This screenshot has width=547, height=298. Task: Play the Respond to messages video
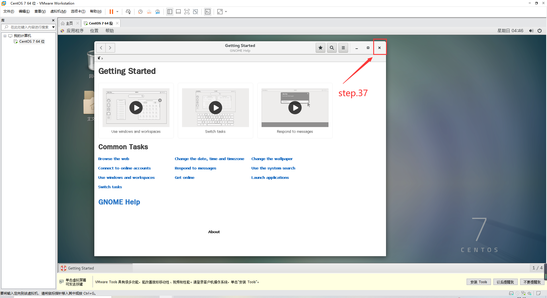295,108
